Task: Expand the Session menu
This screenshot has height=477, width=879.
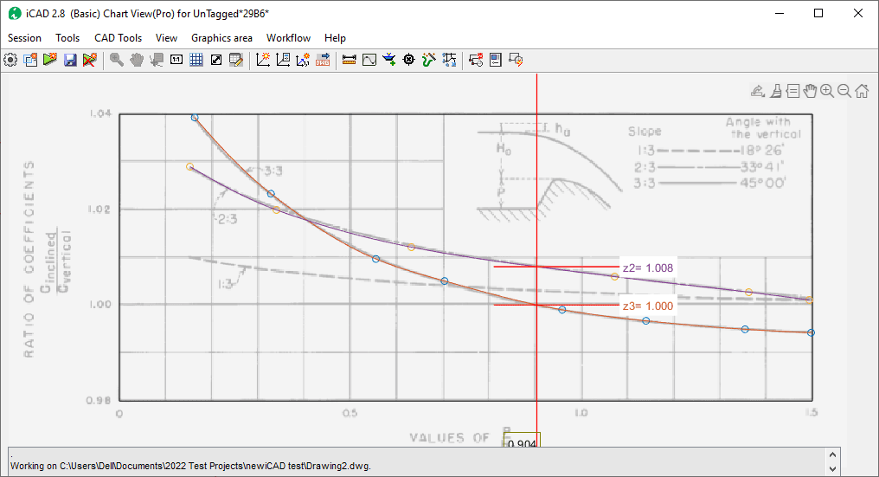Action: coord(24,38)
